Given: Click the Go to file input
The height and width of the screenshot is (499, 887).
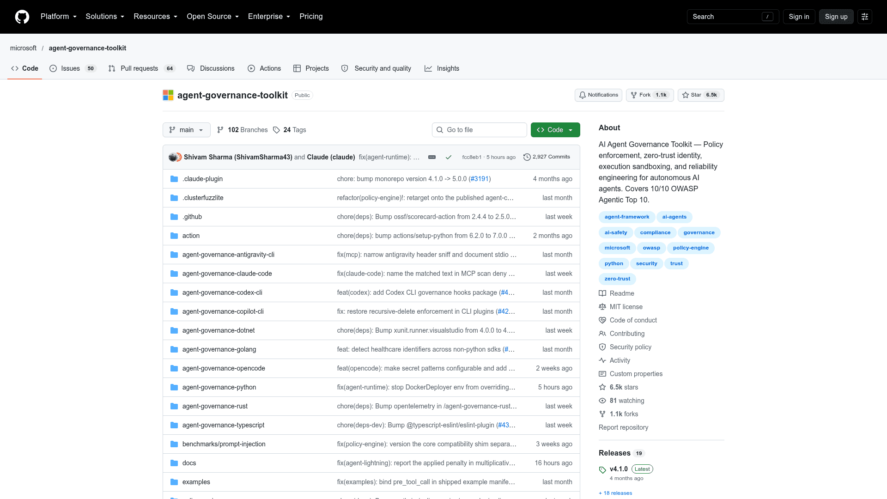Looking at the screenshot, I should pos(479,130).
